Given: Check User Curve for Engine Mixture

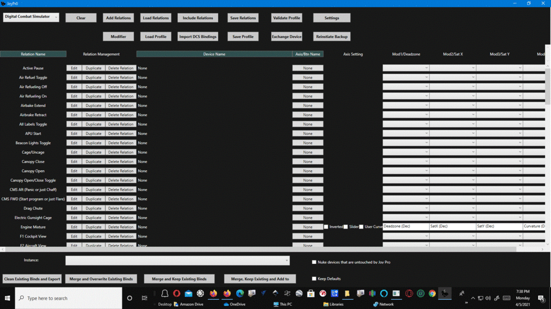Looking at the screenshot, I should [x=361, y=227].
